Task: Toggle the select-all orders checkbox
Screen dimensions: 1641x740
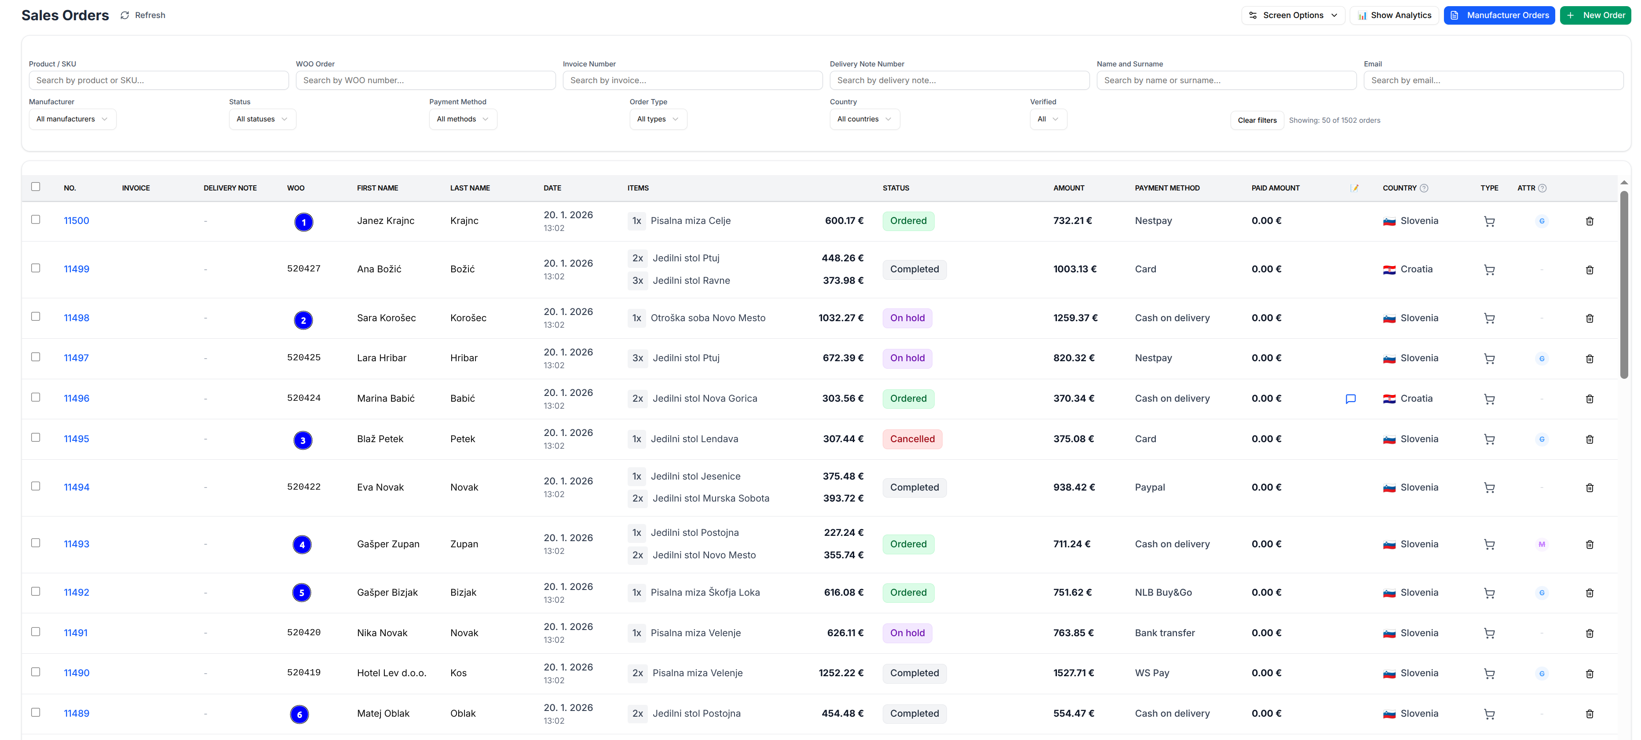Action: (36, 187)
